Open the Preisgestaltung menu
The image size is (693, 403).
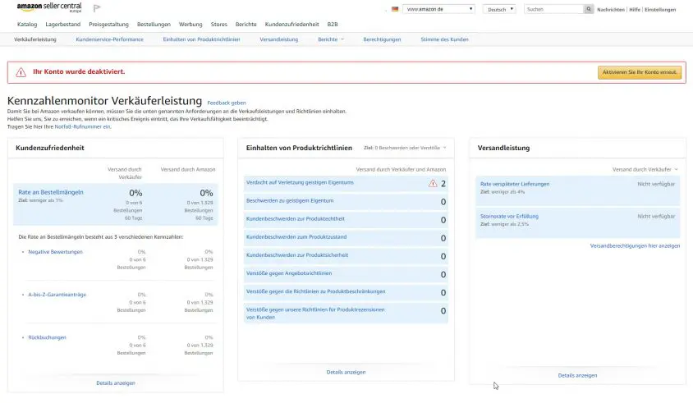click(108, 25)
